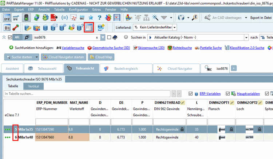The height and width of the screenshot is (159, 273).
Task: Switch to the Bauteilvergleich tab
Action: (126, 68)
